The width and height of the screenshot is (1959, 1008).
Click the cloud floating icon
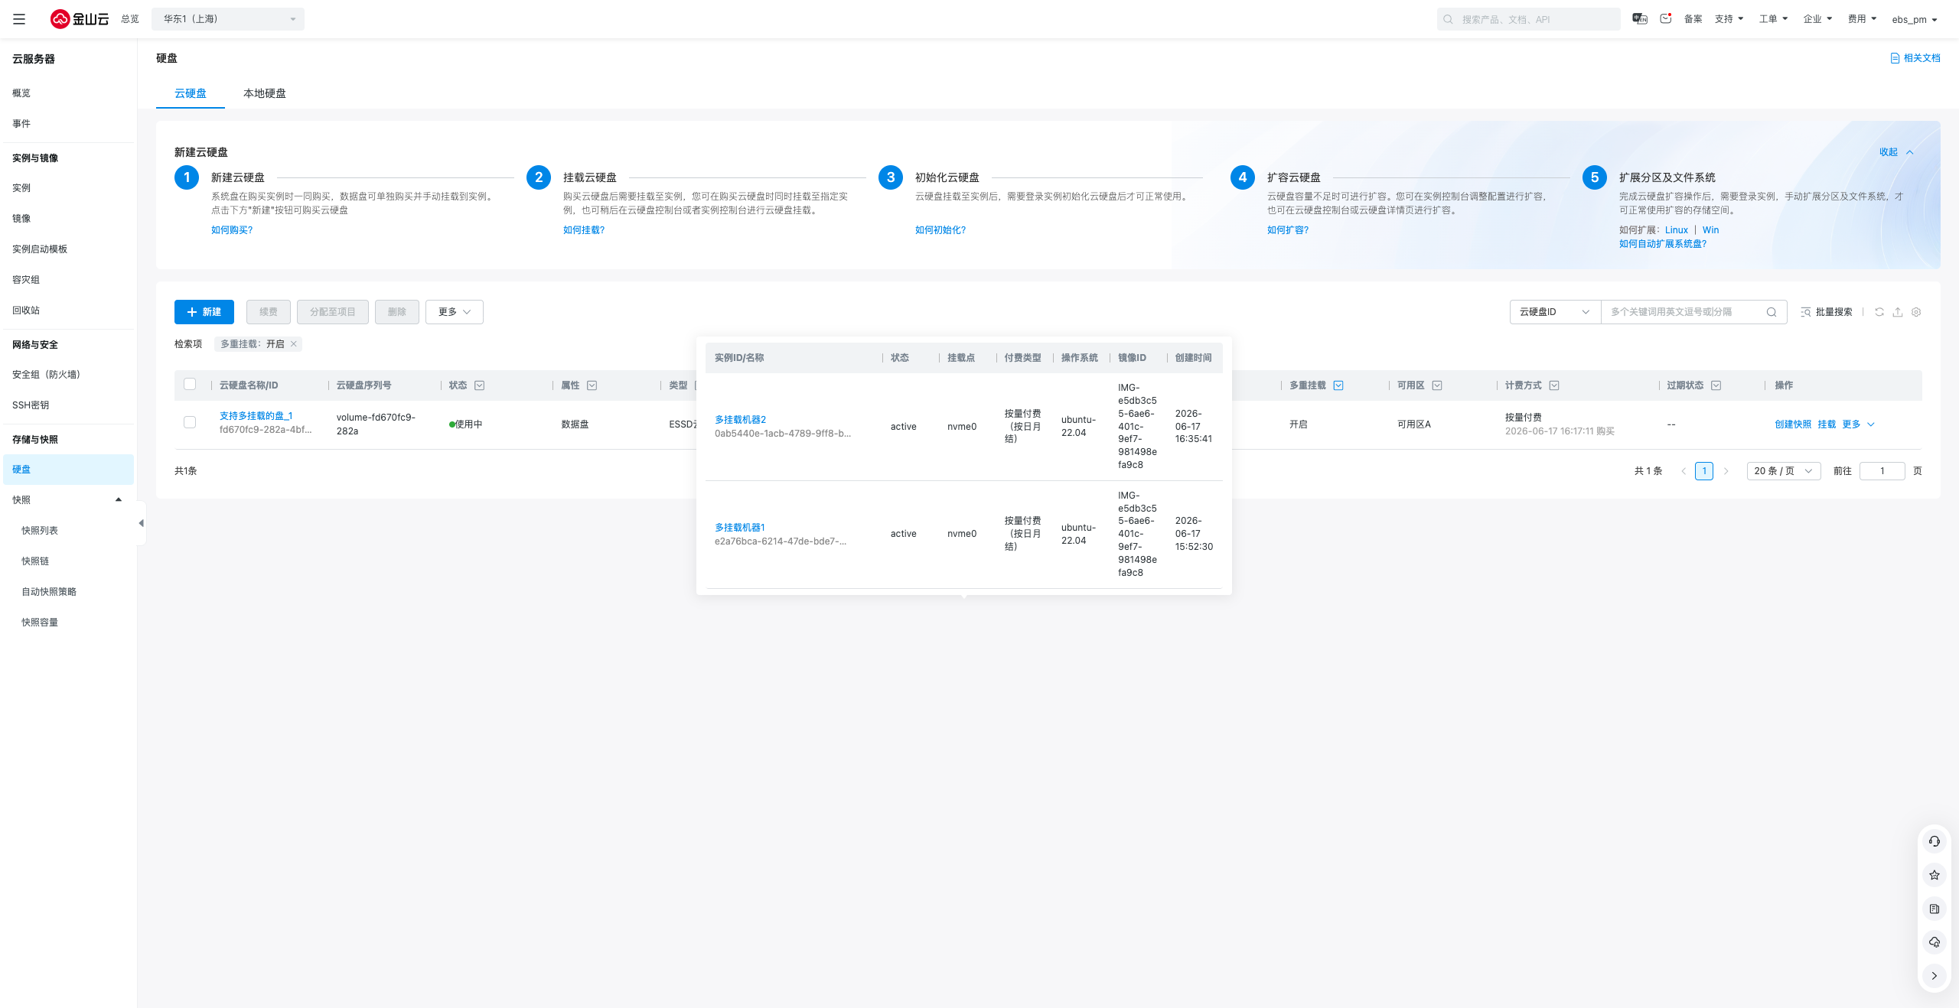pyautogui.click(x=1934, y=942)
